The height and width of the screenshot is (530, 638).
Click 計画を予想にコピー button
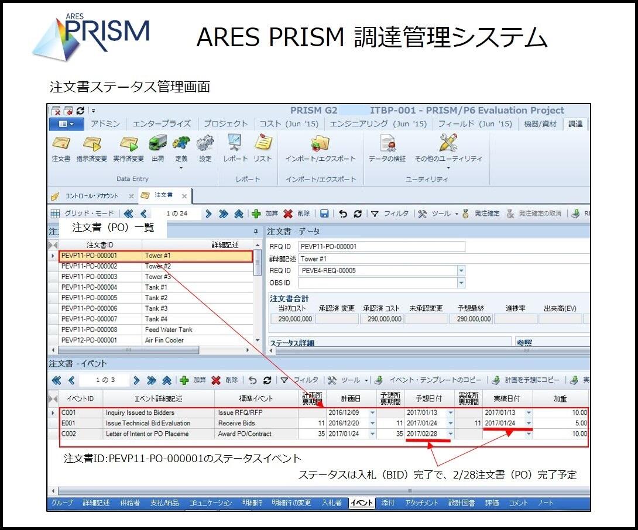525,380
